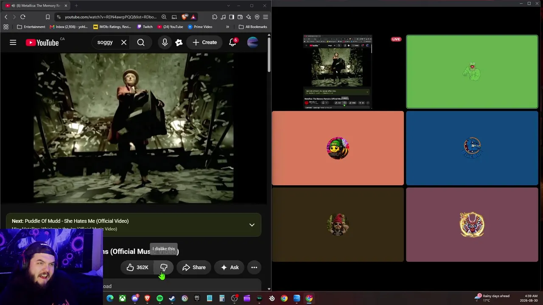Start voice search with the microphone

click(x=165, y=42)
